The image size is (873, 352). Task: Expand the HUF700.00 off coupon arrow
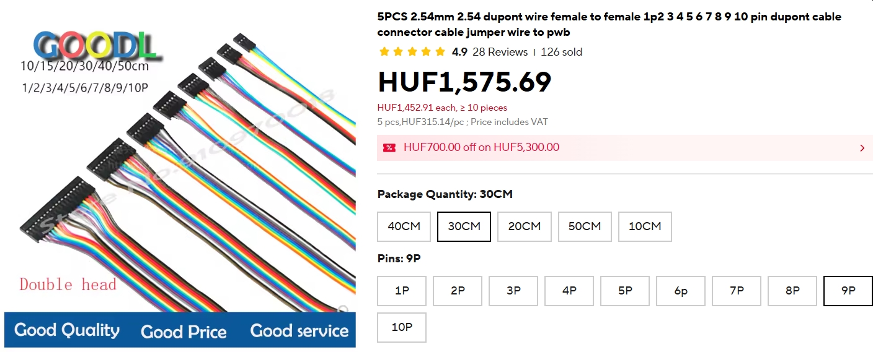[x=862, y=148]
